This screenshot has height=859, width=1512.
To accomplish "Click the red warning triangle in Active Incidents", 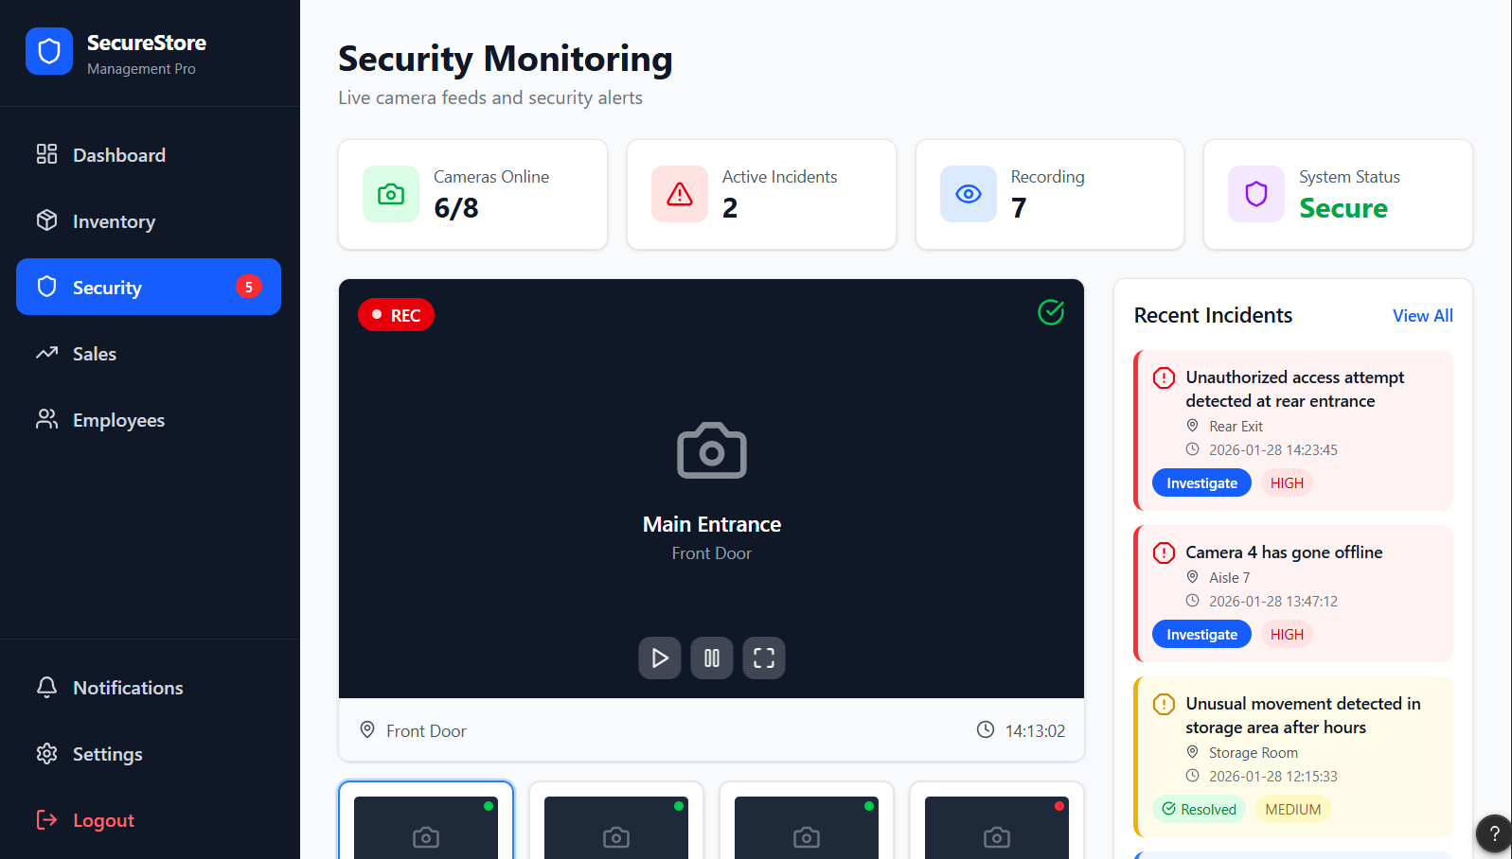I will [x=680, y=194].
